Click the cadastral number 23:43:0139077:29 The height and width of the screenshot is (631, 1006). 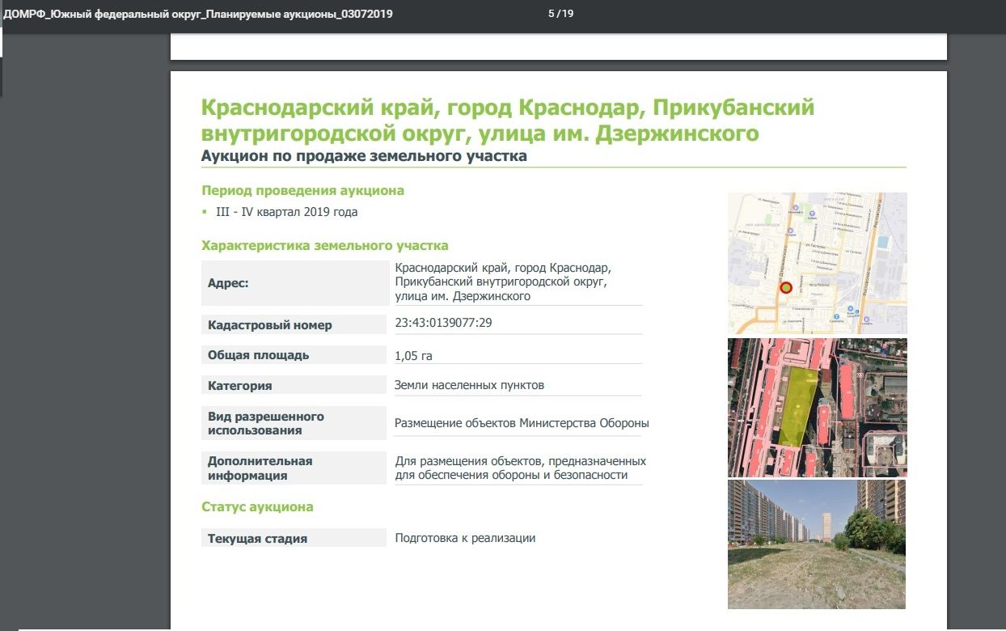coord(443,323)
